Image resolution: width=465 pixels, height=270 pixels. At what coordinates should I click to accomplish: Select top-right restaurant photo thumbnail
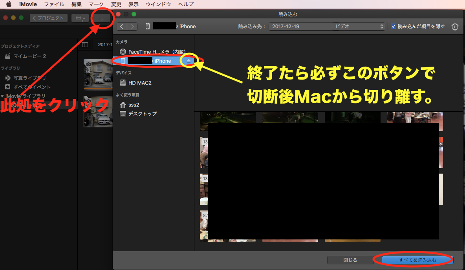click(415, 121)
